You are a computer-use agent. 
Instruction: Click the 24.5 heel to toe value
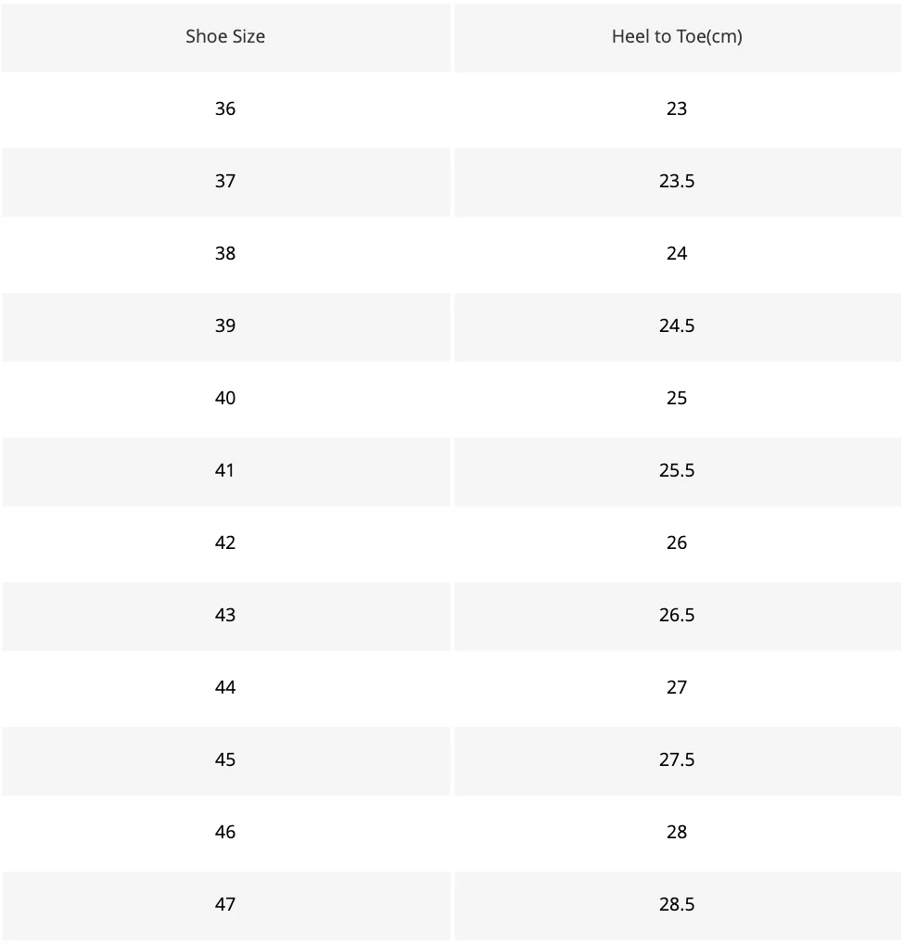[677, 325]
